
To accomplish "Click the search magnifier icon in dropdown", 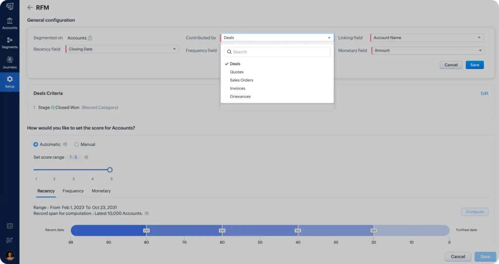I will [229, 52].
